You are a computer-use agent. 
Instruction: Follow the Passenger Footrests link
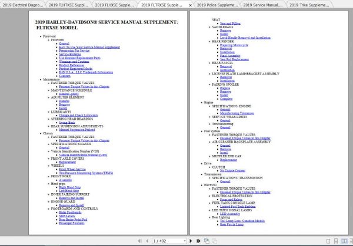72,223
